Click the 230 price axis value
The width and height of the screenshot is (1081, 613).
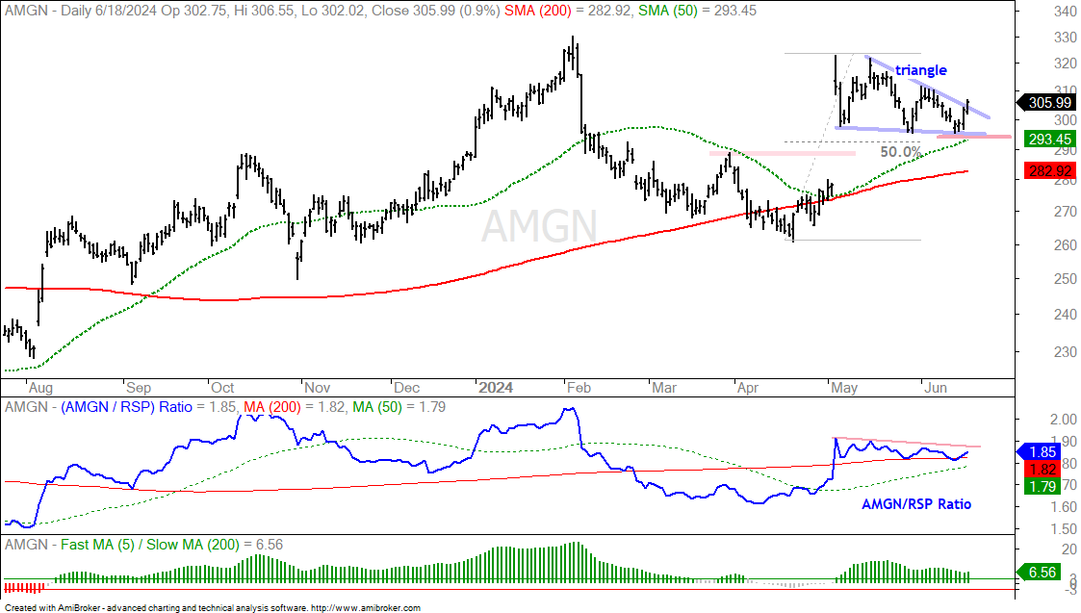tap(1066, 351)
